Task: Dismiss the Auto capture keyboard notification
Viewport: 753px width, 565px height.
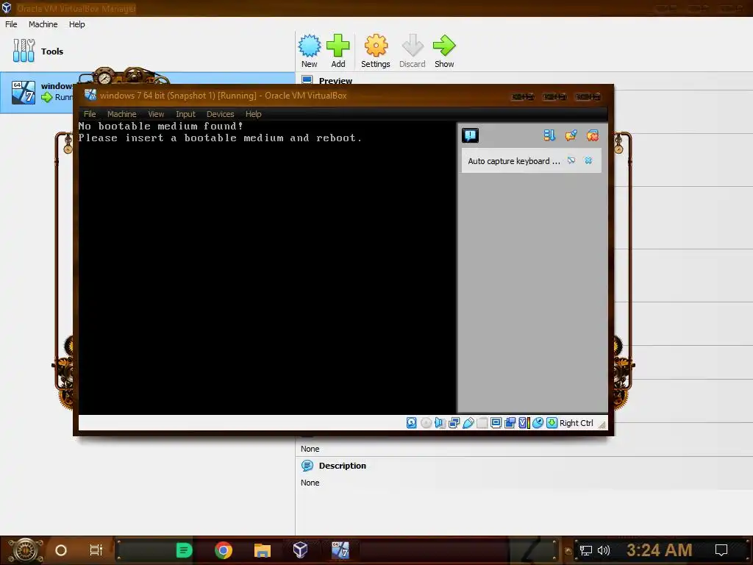Action: click(x=588, y=160)
